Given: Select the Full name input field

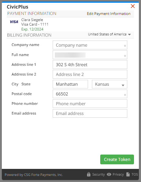Looking at the screenshot, I should 90,55.
